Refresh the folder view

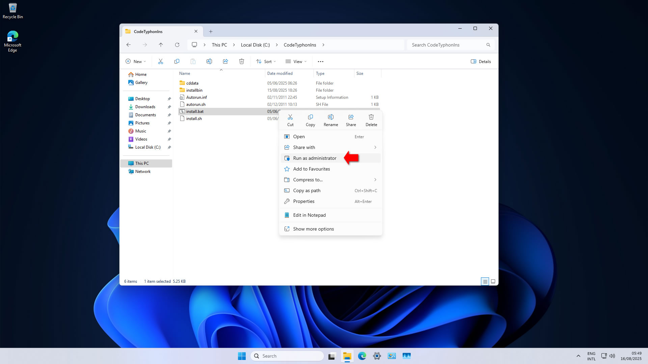tap(177, 45)
